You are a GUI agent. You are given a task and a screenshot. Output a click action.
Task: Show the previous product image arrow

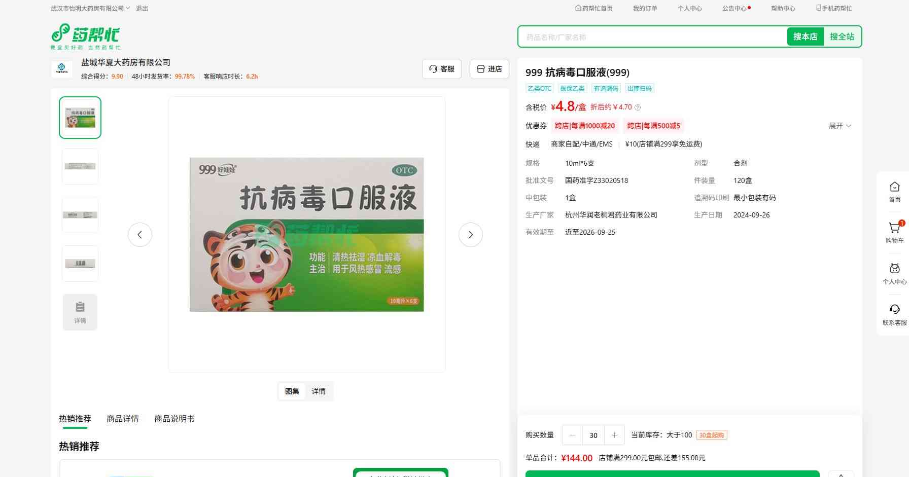point(140,235)
